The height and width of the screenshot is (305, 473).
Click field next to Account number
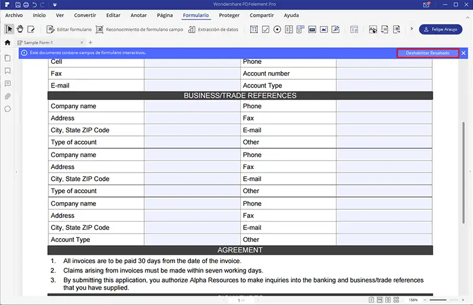384,74
